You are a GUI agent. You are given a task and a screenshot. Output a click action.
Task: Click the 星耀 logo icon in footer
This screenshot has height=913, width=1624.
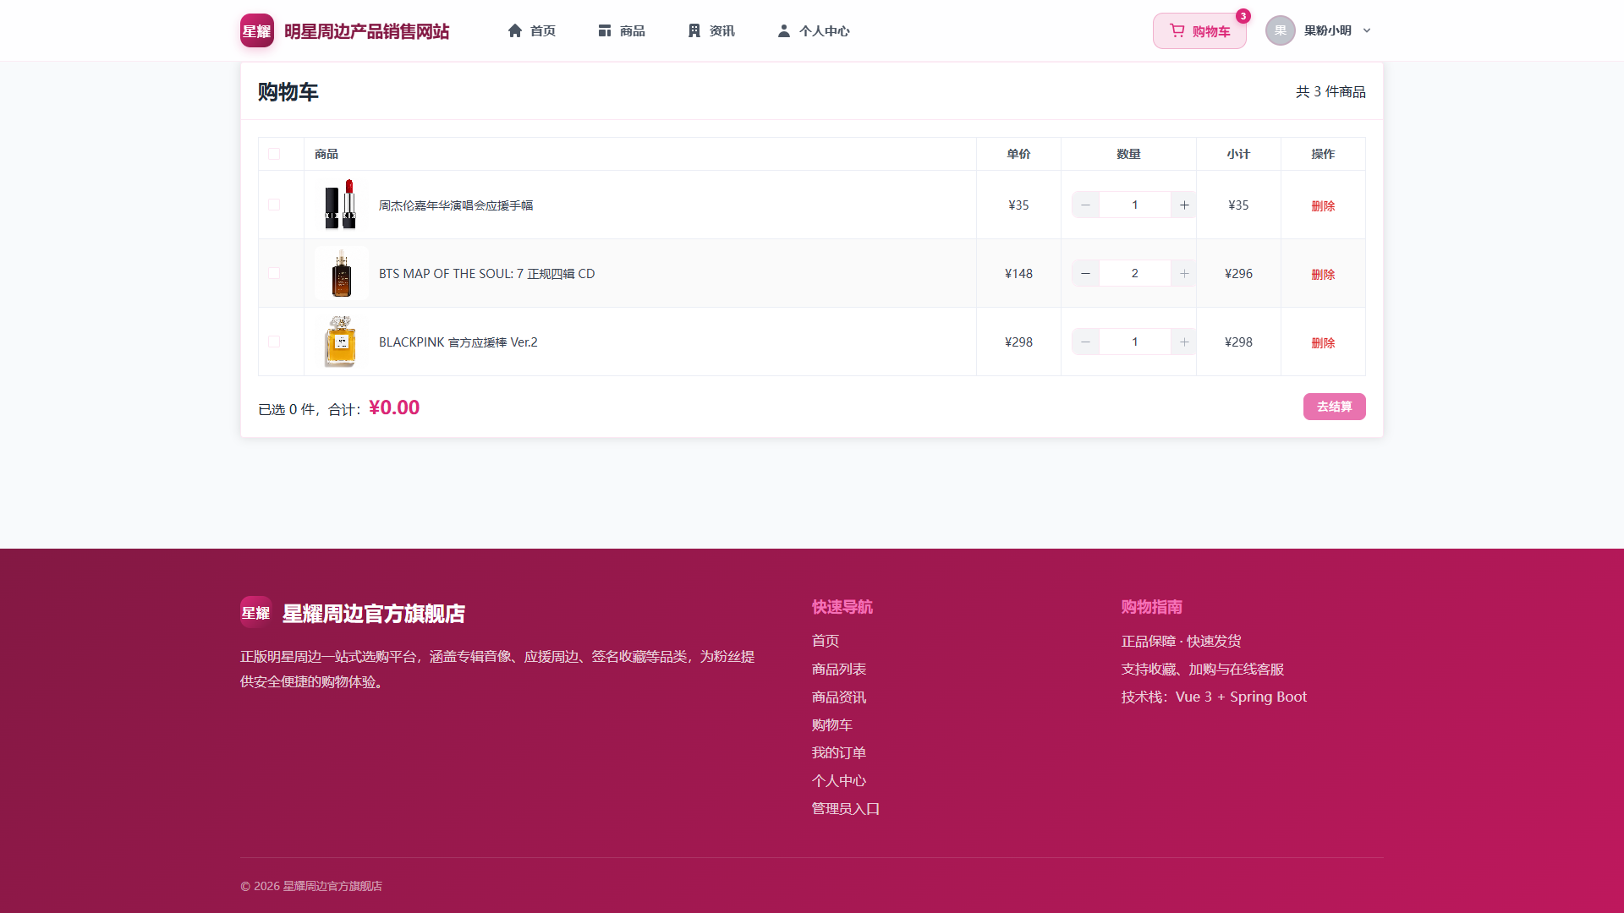coord(255,612)
